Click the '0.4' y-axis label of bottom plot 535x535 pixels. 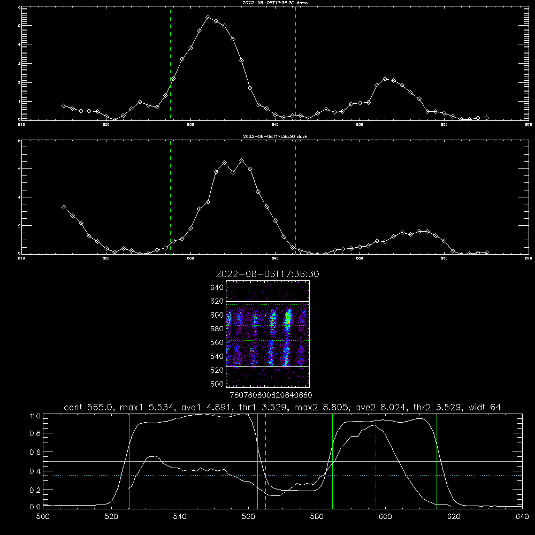point(35,471)
